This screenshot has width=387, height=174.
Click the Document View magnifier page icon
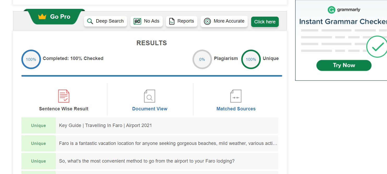click(150, 96)
